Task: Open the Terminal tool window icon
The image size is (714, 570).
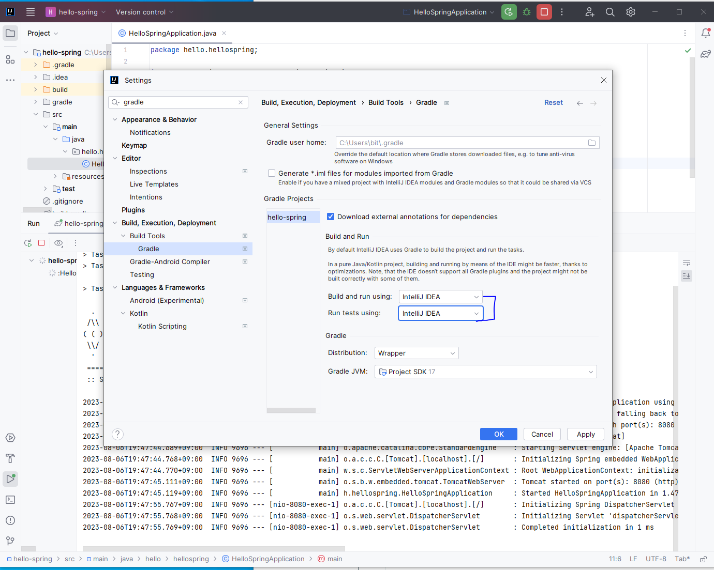Action: click(10, 500)
